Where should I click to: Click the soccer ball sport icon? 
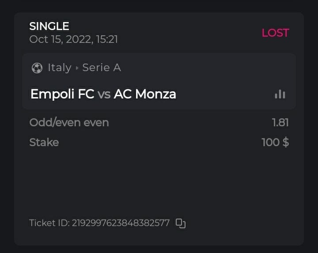coord(37,68)
